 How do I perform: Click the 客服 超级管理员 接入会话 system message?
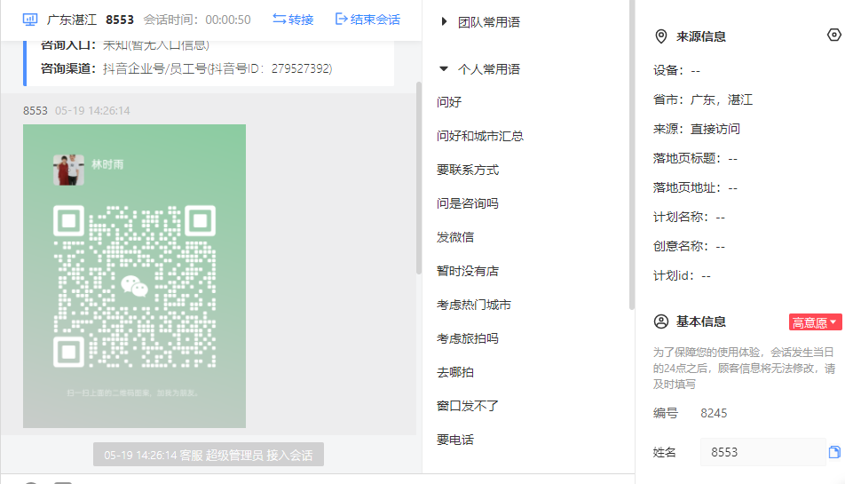pyautogui.click(x=208, y=455)
